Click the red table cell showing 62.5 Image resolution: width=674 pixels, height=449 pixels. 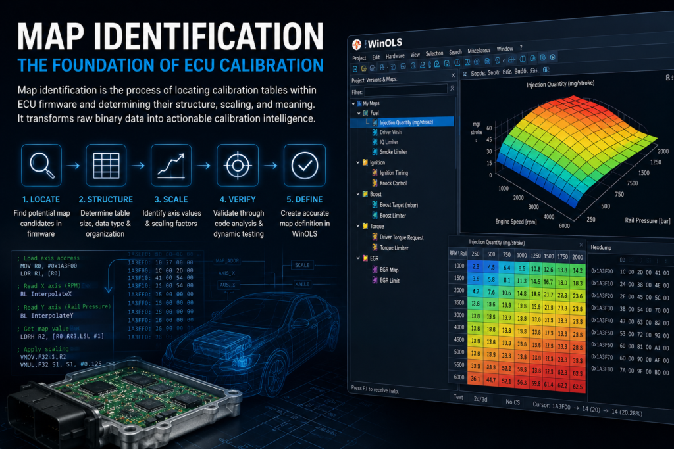tap(578, 387)
